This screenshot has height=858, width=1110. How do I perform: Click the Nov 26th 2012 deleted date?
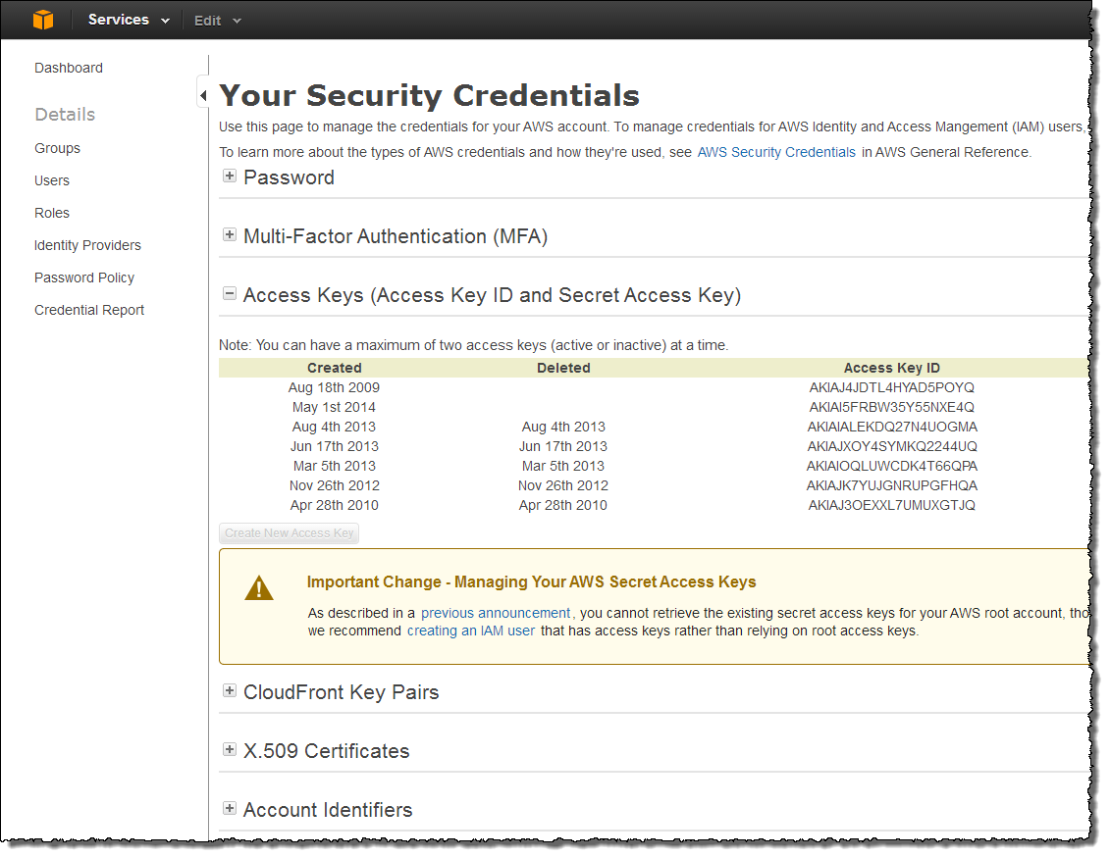point(563,486)
